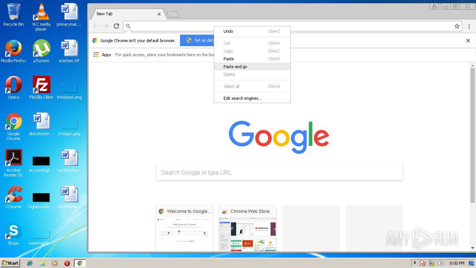Open Google Chrome desktop shortcut
This screenshot has width=476, height=268.
(13, 127)
